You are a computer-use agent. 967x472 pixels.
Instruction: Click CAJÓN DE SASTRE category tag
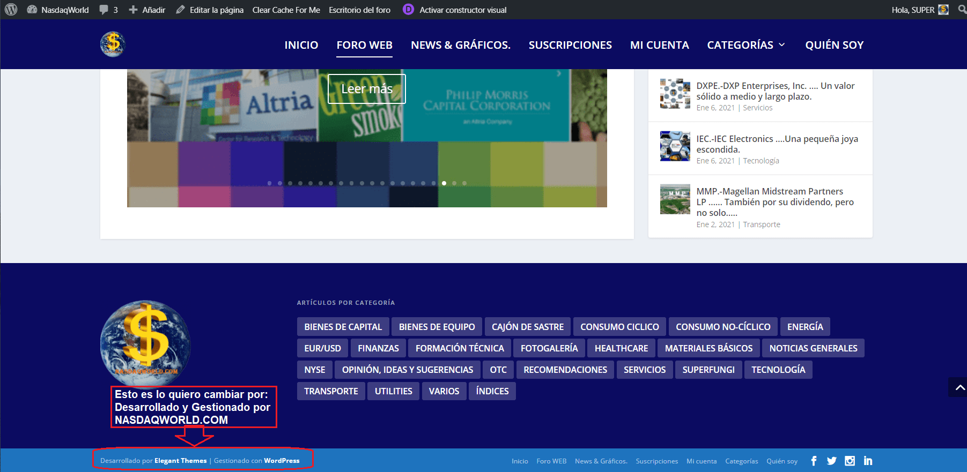pyautogui.click(x=528, y=327)
